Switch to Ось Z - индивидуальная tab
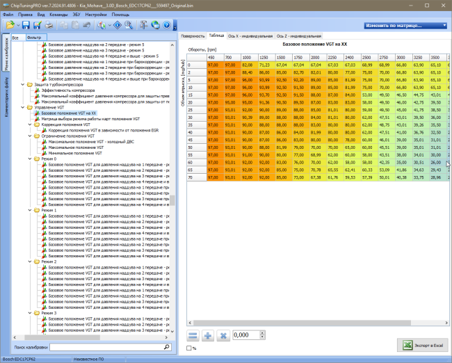 pos(298,36)
